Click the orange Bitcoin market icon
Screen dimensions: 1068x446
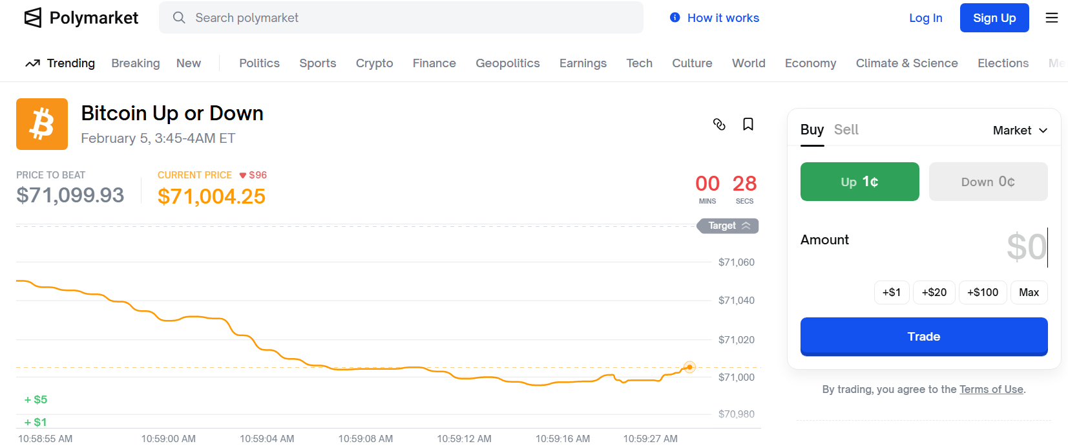[42, 124]
